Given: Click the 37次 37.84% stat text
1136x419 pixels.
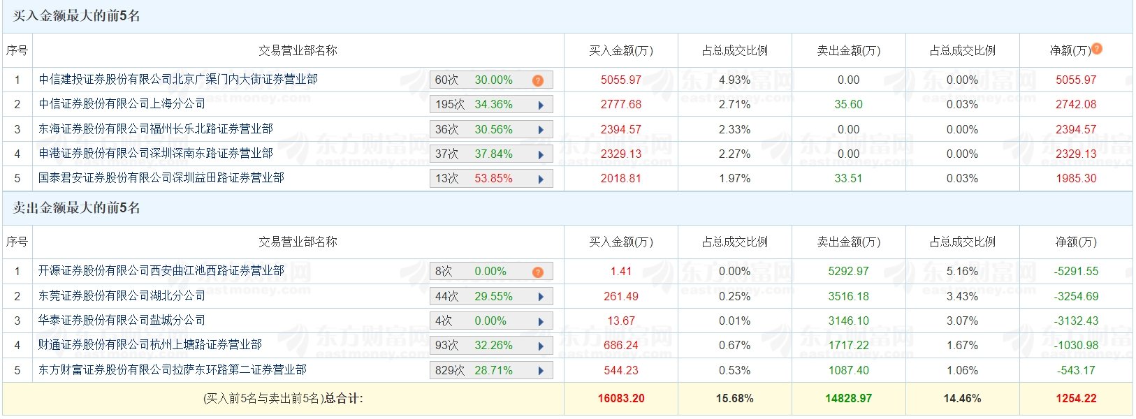Looking at the screenshot, I should [474, 154].
